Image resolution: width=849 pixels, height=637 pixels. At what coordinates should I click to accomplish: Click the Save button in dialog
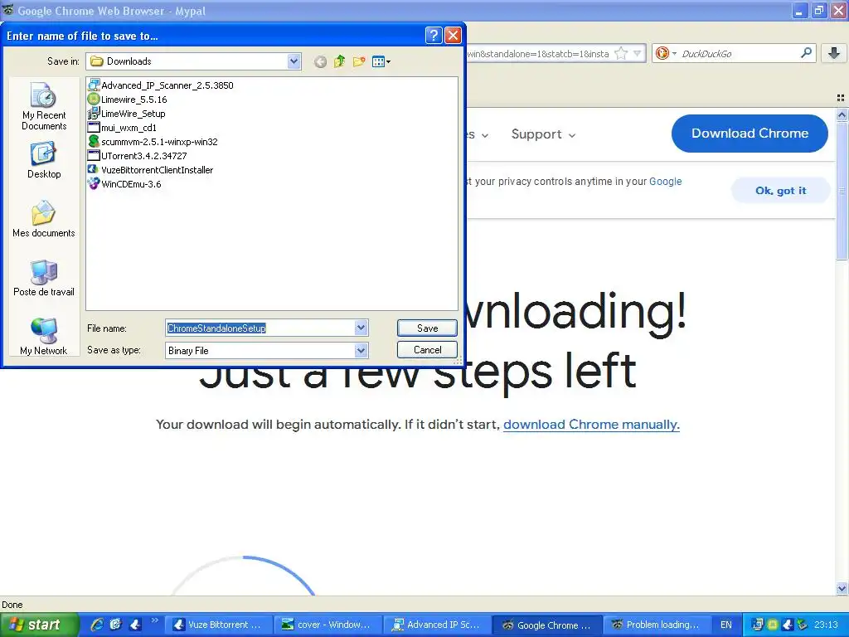[427, 328]
